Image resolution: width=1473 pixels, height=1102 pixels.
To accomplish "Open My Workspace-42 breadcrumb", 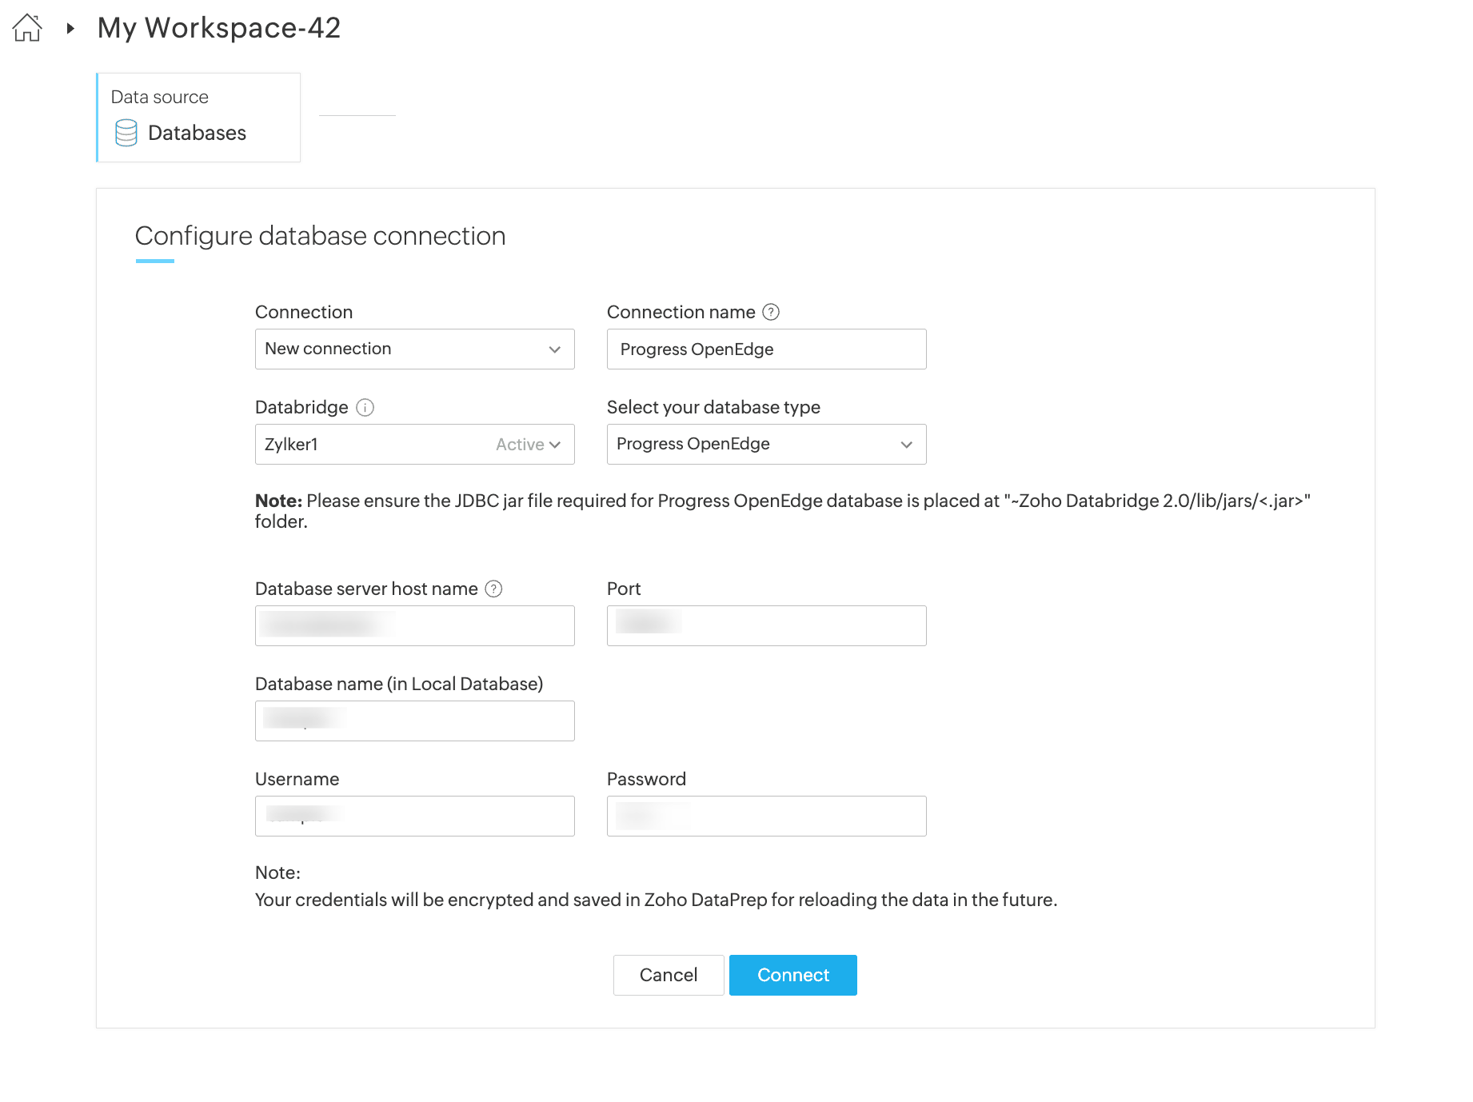I will (219, 28).
